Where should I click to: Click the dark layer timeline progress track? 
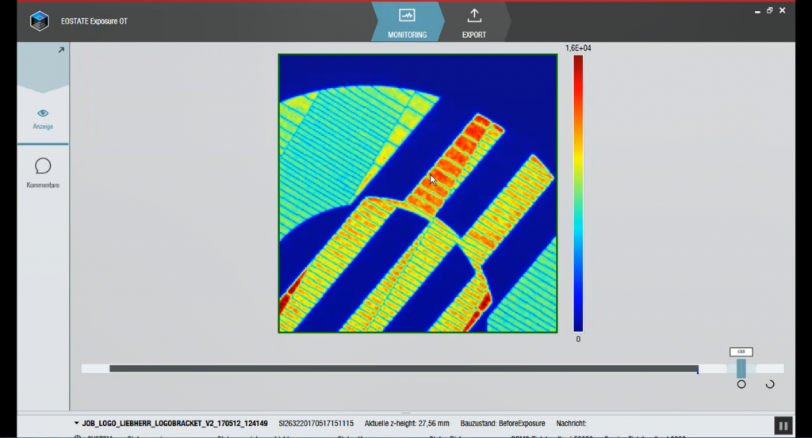(x=403, y=368)
